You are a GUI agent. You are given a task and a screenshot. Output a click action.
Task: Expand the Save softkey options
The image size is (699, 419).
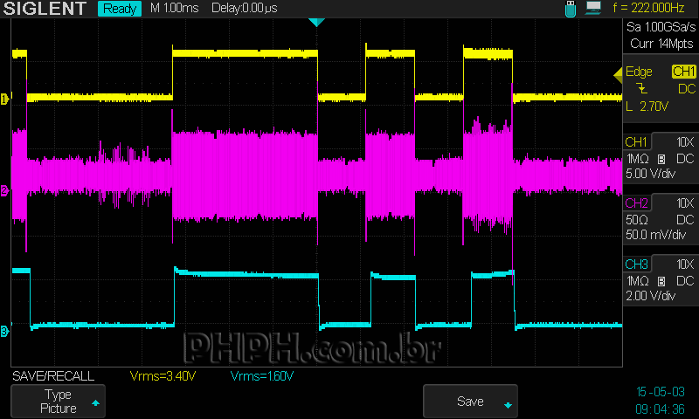pos(470,402)
